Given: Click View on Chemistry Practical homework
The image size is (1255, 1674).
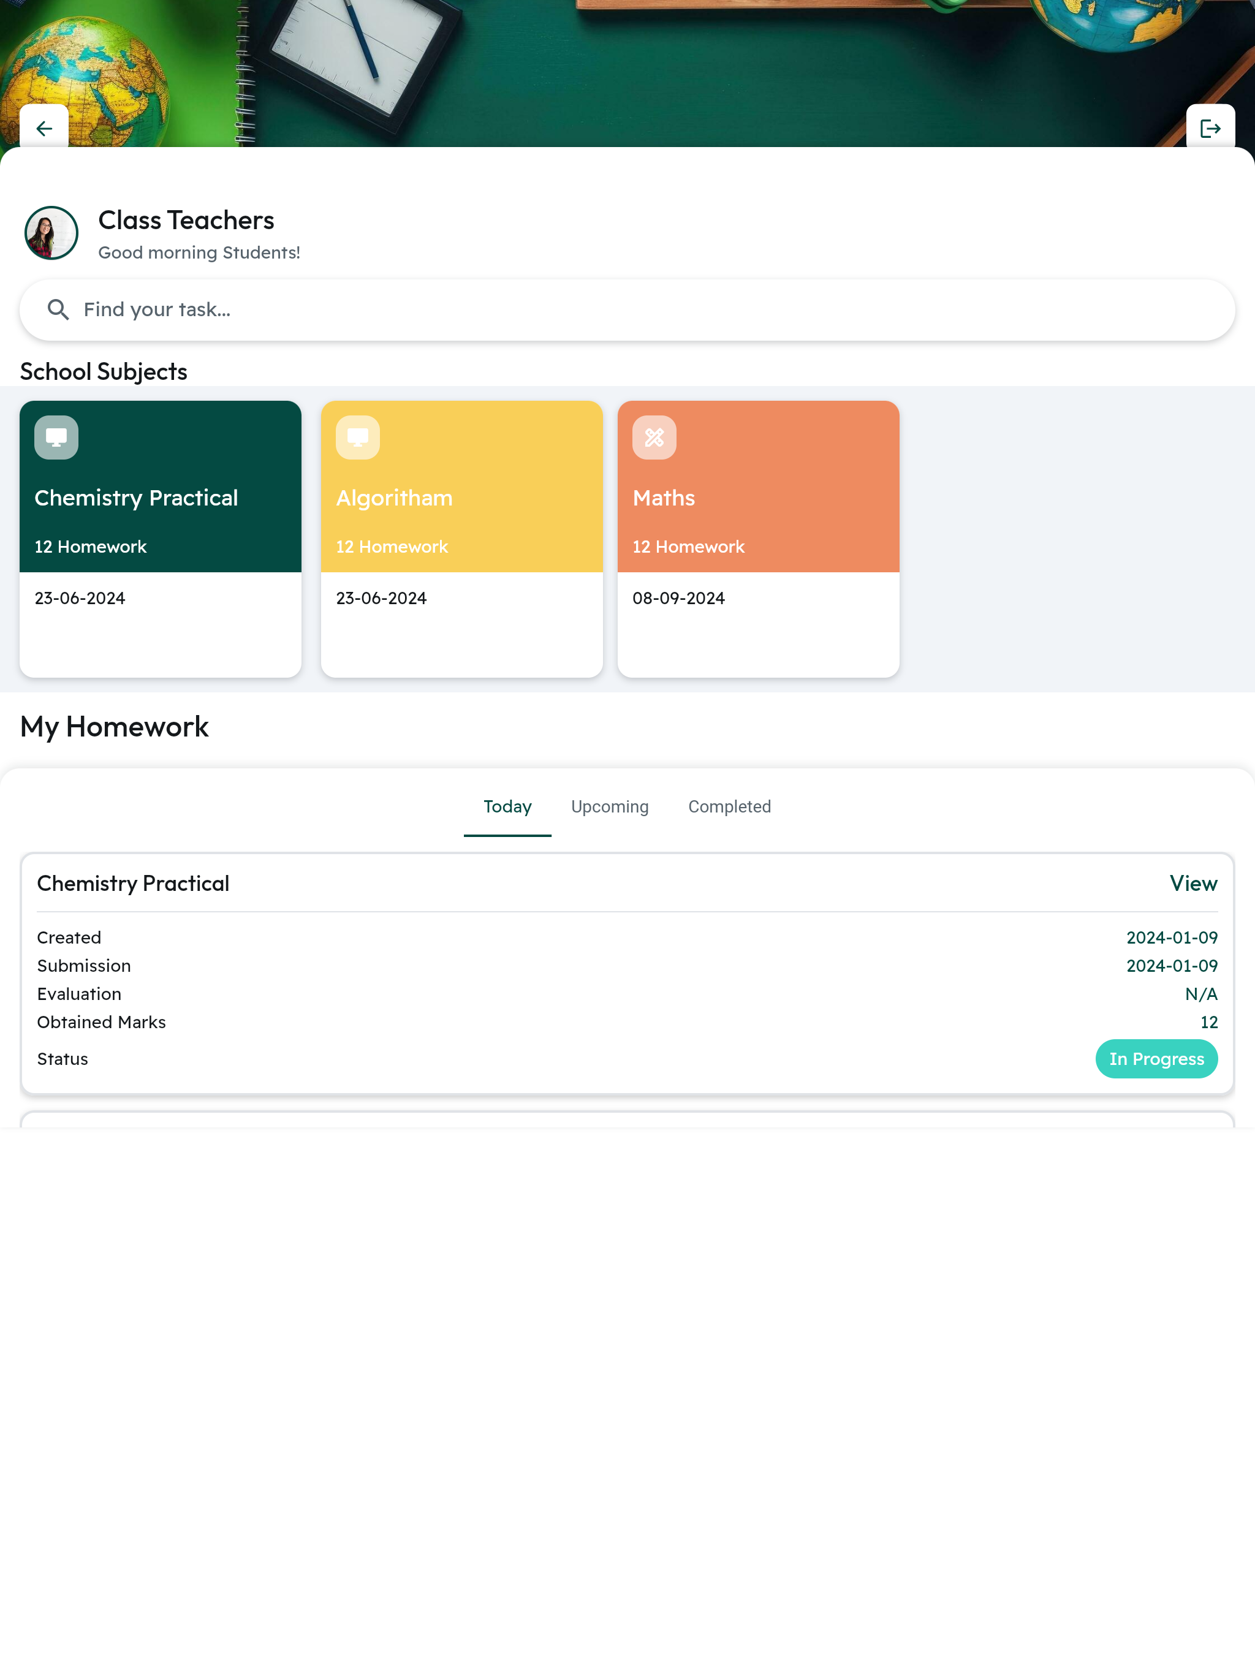Looking at the screenshot, I should click(1193, 883).
